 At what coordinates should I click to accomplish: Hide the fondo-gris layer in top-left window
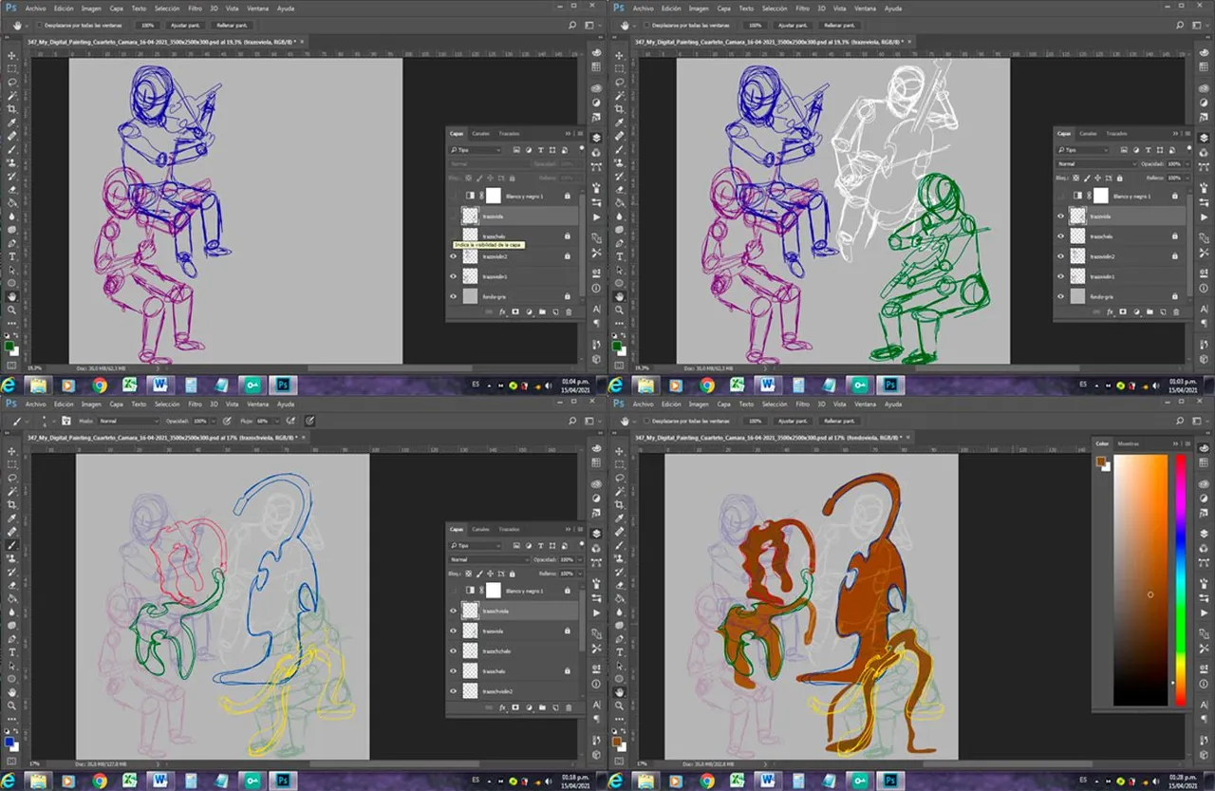(x=453, y=296)
